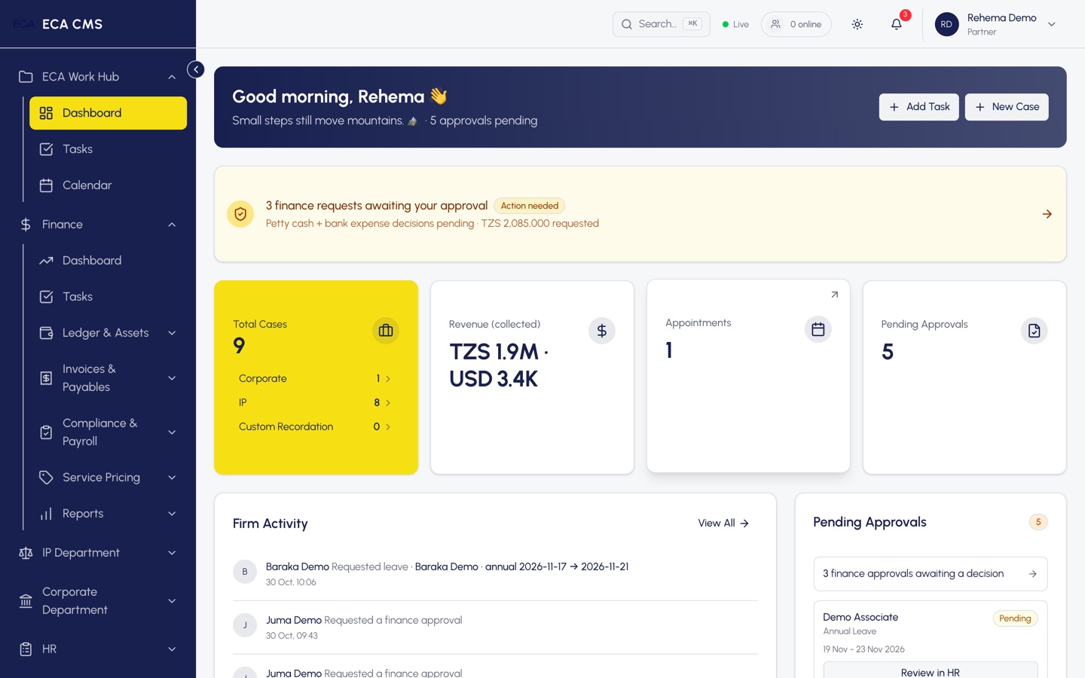
Task: Open IP cases row
Action: tap(315, 402)
